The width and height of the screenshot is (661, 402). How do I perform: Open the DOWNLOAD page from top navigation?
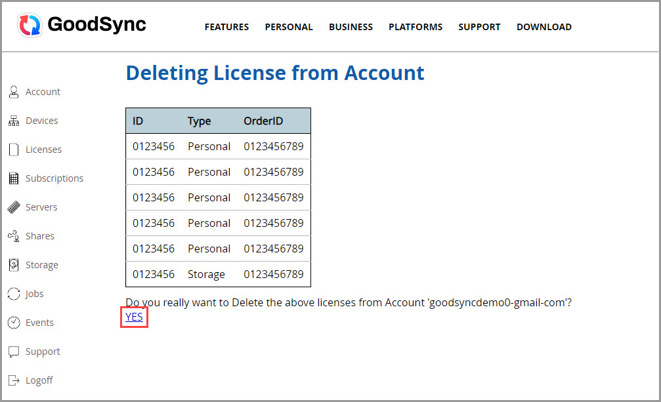pyautogui.click(x=544, y=27)
